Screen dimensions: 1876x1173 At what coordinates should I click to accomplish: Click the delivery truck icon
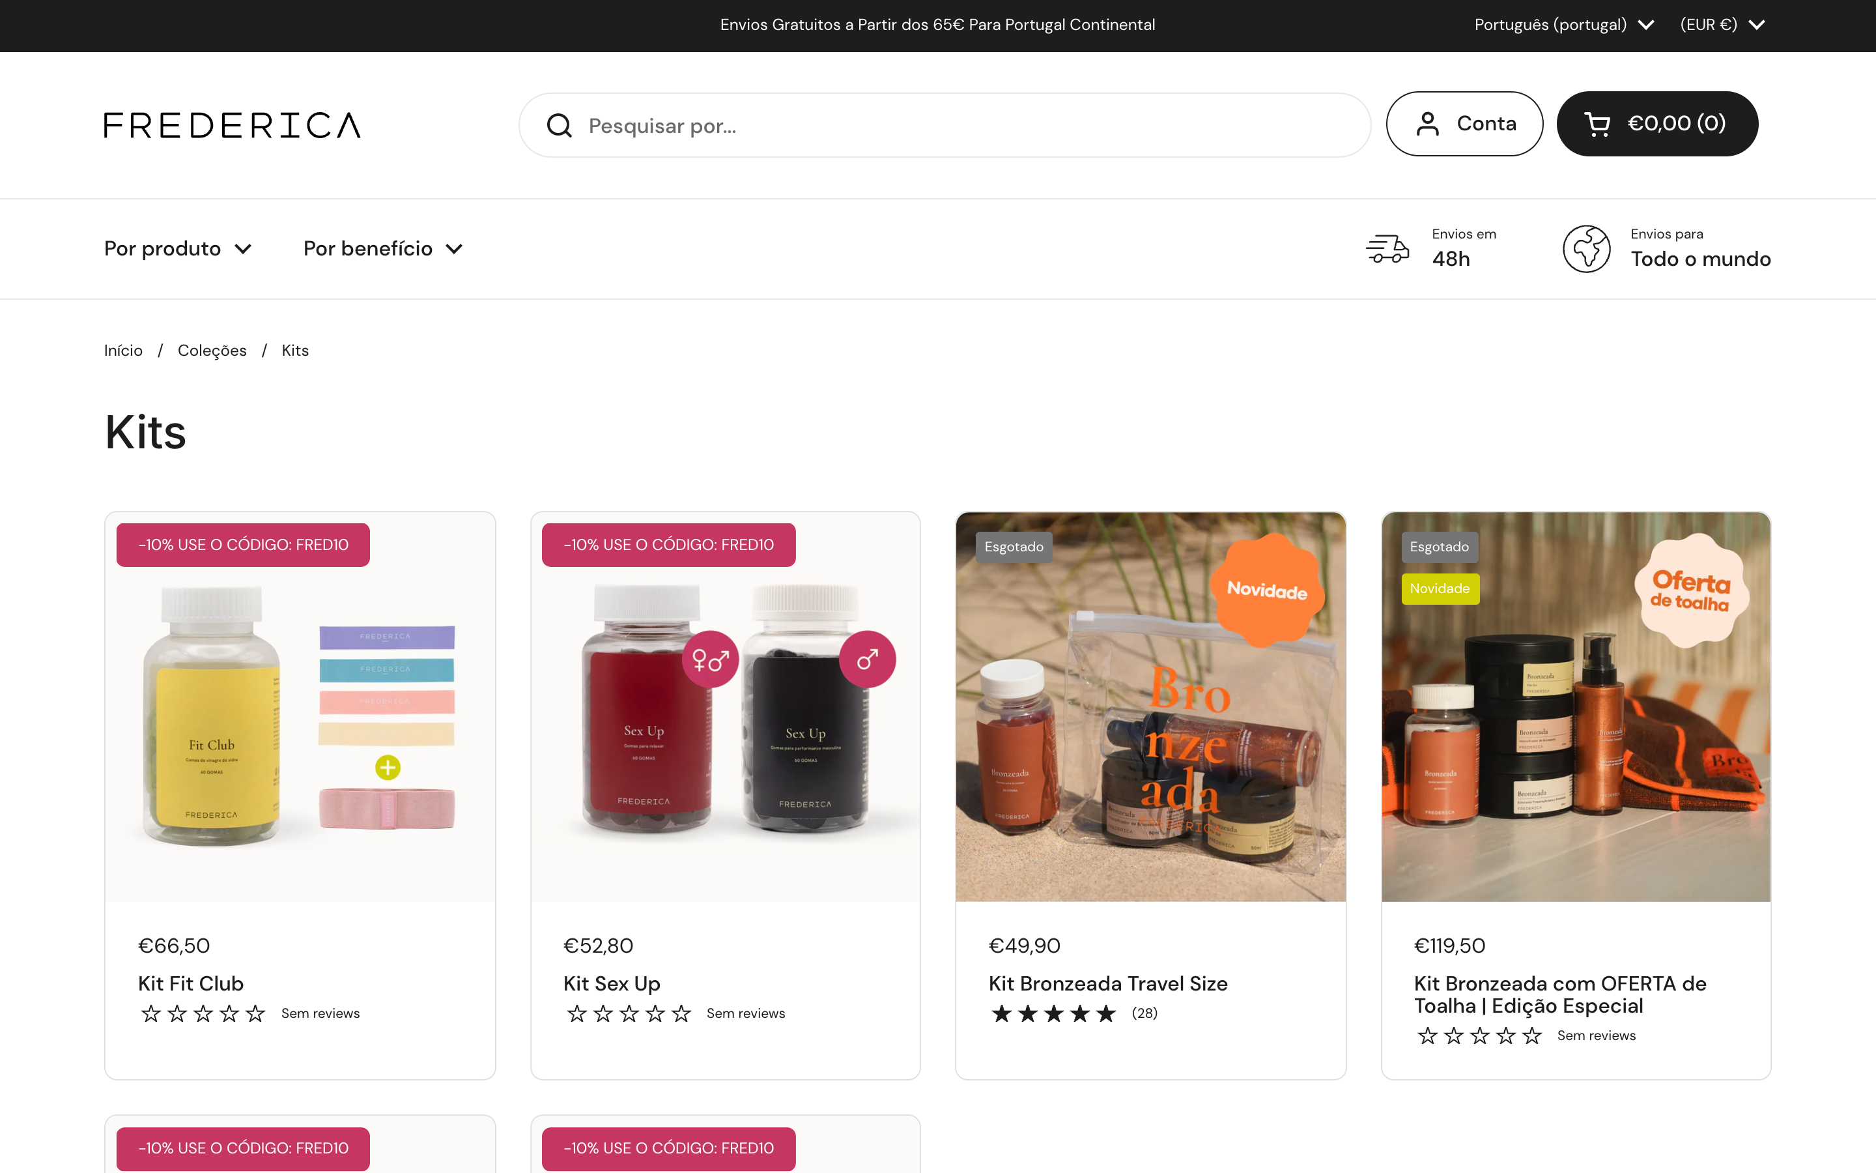[x=1387, y=249]
